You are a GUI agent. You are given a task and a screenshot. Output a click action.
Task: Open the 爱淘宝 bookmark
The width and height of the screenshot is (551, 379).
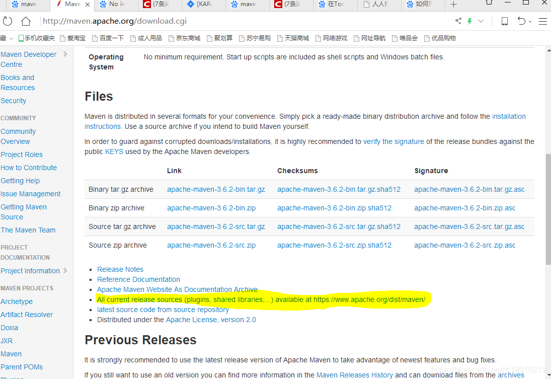[73, 38]
